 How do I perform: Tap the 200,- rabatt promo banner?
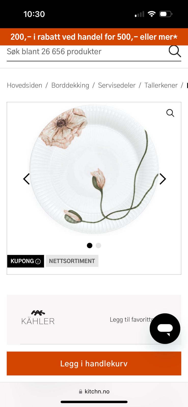(94, 37)
